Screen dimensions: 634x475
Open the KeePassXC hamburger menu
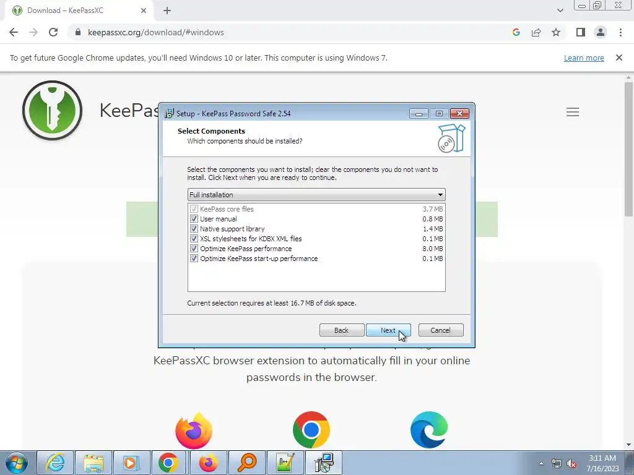coord(573,112)
